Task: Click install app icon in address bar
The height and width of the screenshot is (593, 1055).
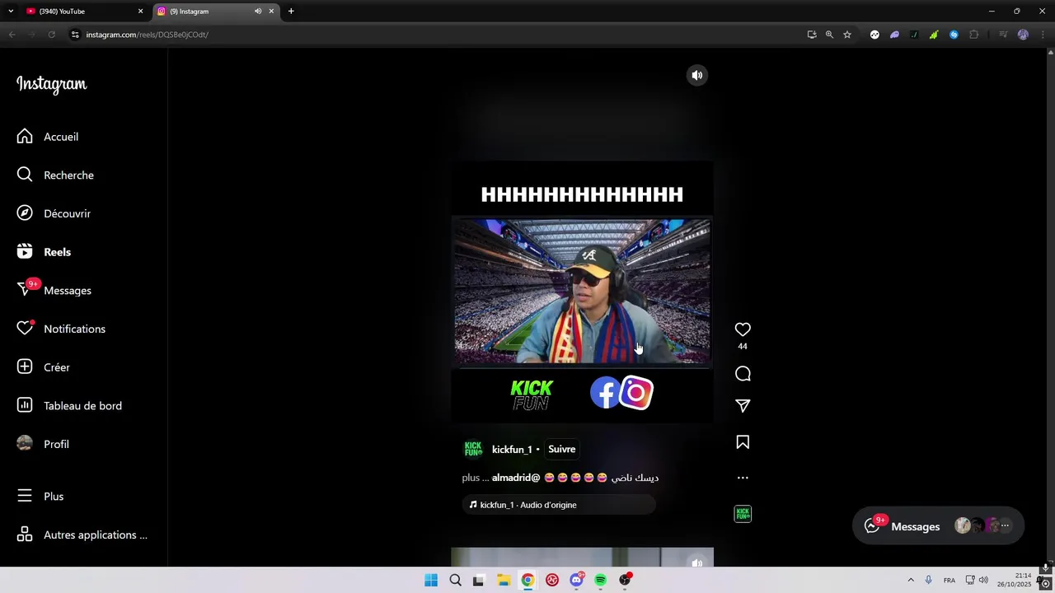Action: coord(812,35)
